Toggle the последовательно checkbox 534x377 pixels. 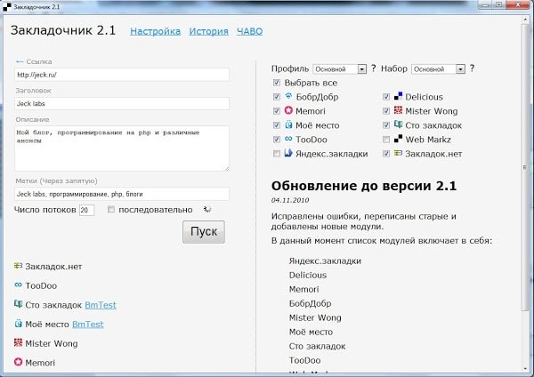110,210
